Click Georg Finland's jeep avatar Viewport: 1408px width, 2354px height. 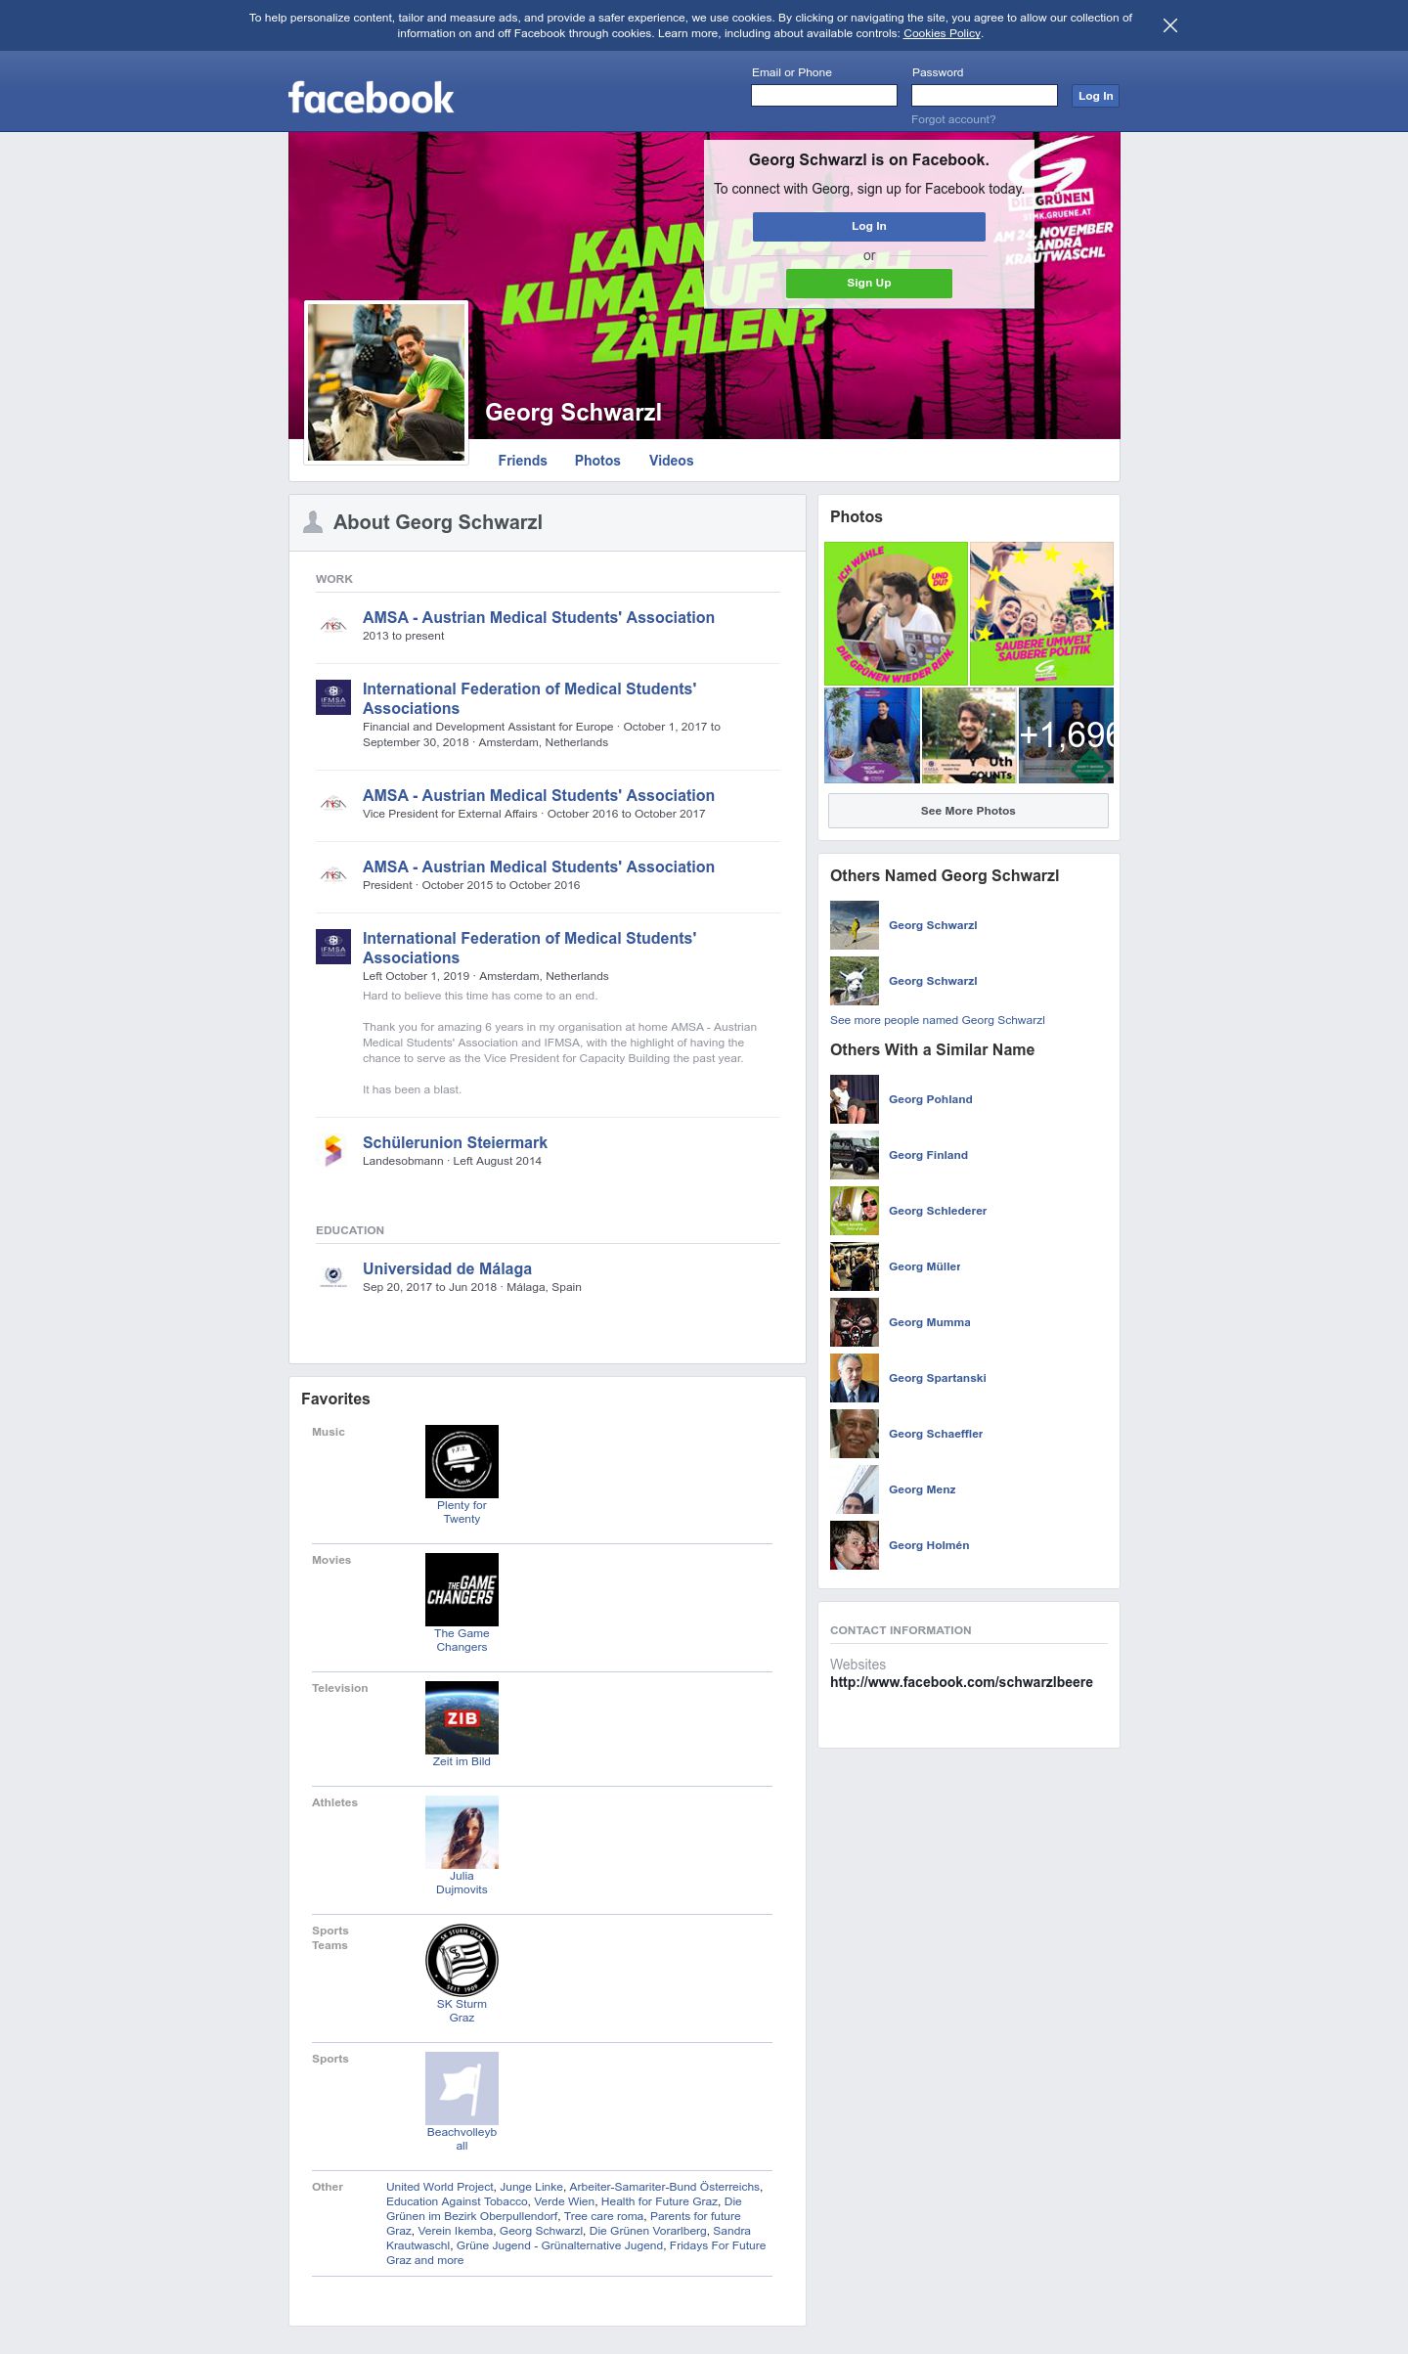pos(855,1155)
